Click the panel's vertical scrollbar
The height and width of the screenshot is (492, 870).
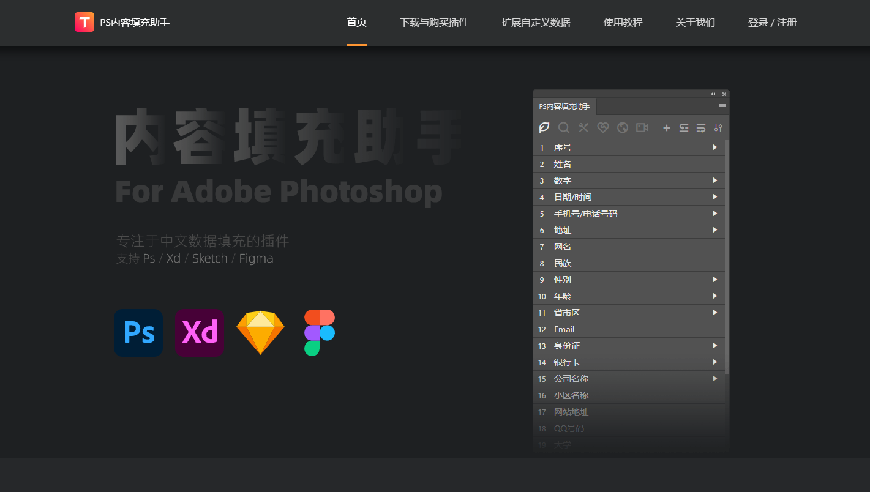[x=727, y=257]
